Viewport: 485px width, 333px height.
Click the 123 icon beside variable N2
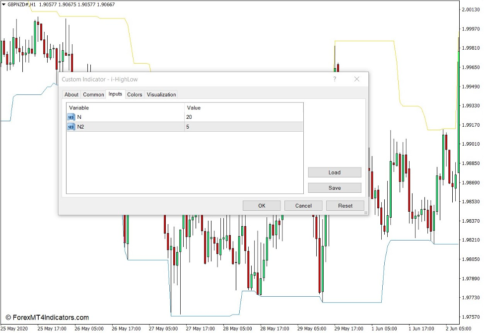click(70, 127)
